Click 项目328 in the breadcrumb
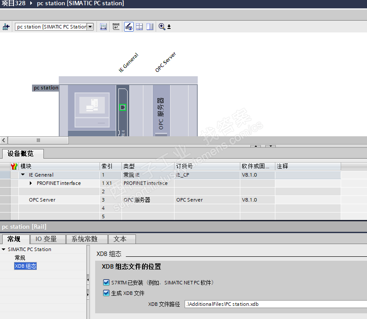Viewport: 367px width, 319px height. 14,4
